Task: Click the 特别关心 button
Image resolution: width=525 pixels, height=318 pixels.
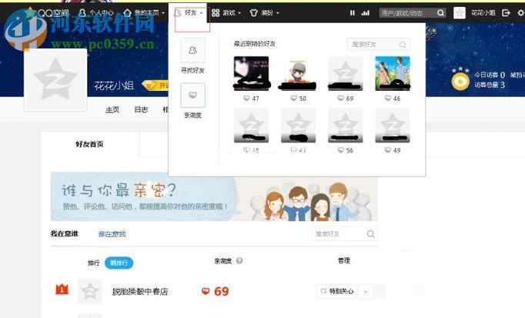Action: point(337,291)
